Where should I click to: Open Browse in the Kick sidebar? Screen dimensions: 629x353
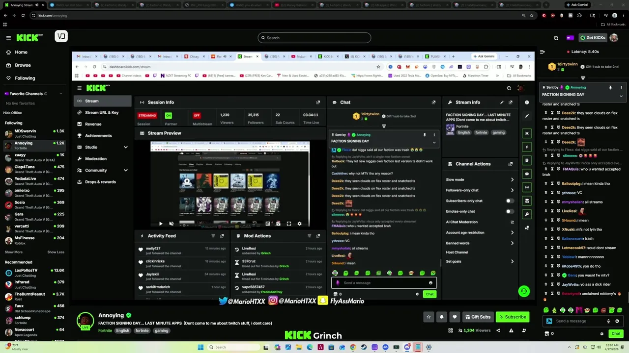pyautogui.click(x=23, y=65)
